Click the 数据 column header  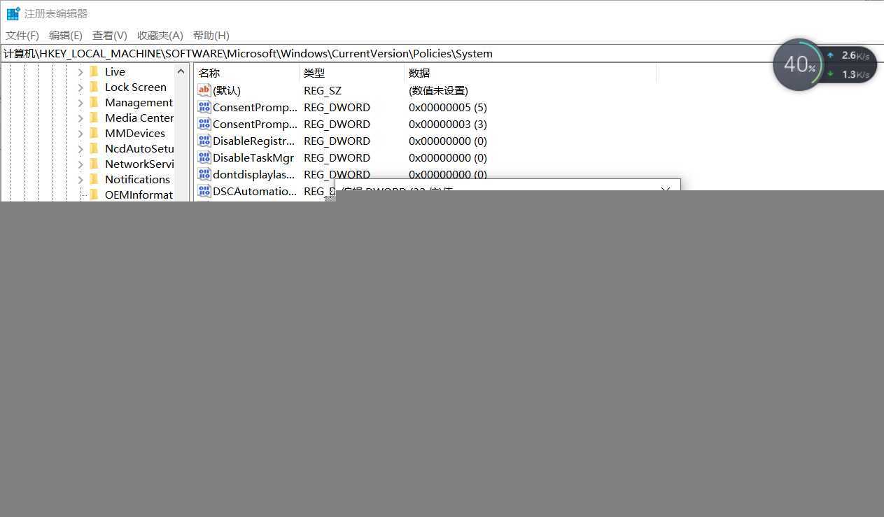531,73
